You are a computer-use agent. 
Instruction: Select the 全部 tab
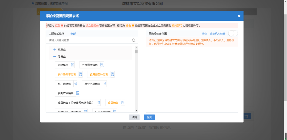click(73, 34)
